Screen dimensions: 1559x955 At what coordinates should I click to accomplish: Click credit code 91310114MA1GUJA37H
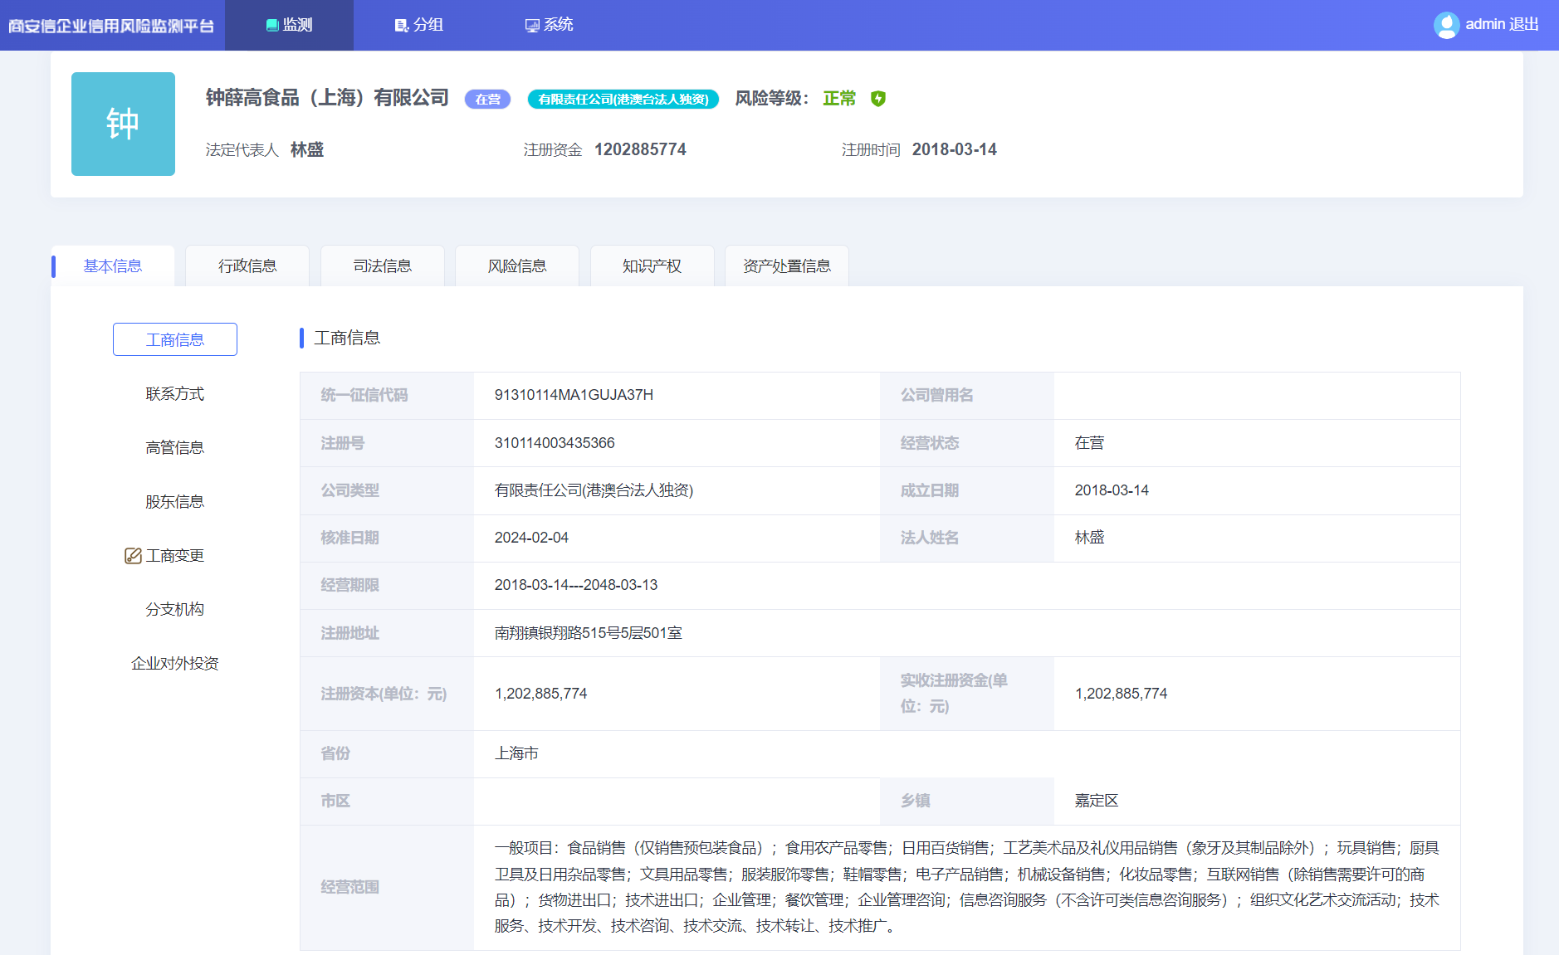click(x=574, y=396)
